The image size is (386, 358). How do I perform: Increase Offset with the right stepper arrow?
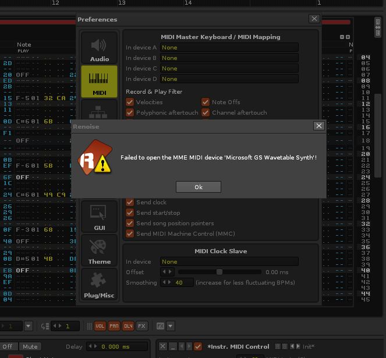[x=170, y=272]
